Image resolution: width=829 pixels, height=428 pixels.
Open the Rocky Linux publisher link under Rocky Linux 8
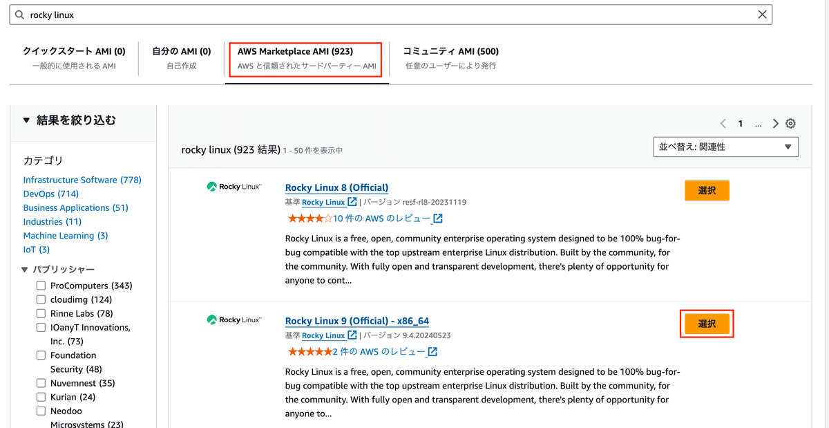(323, 202)
